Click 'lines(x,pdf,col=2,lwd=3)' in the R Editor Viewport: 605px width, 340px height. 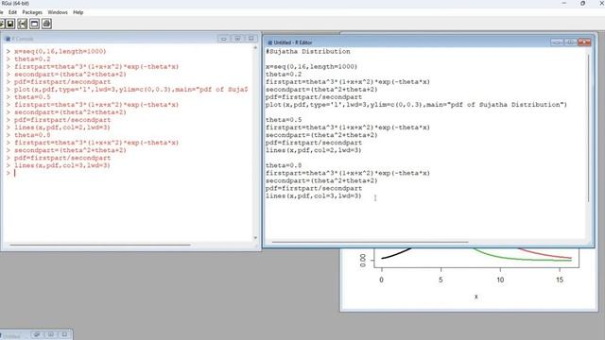coord(313,150)
